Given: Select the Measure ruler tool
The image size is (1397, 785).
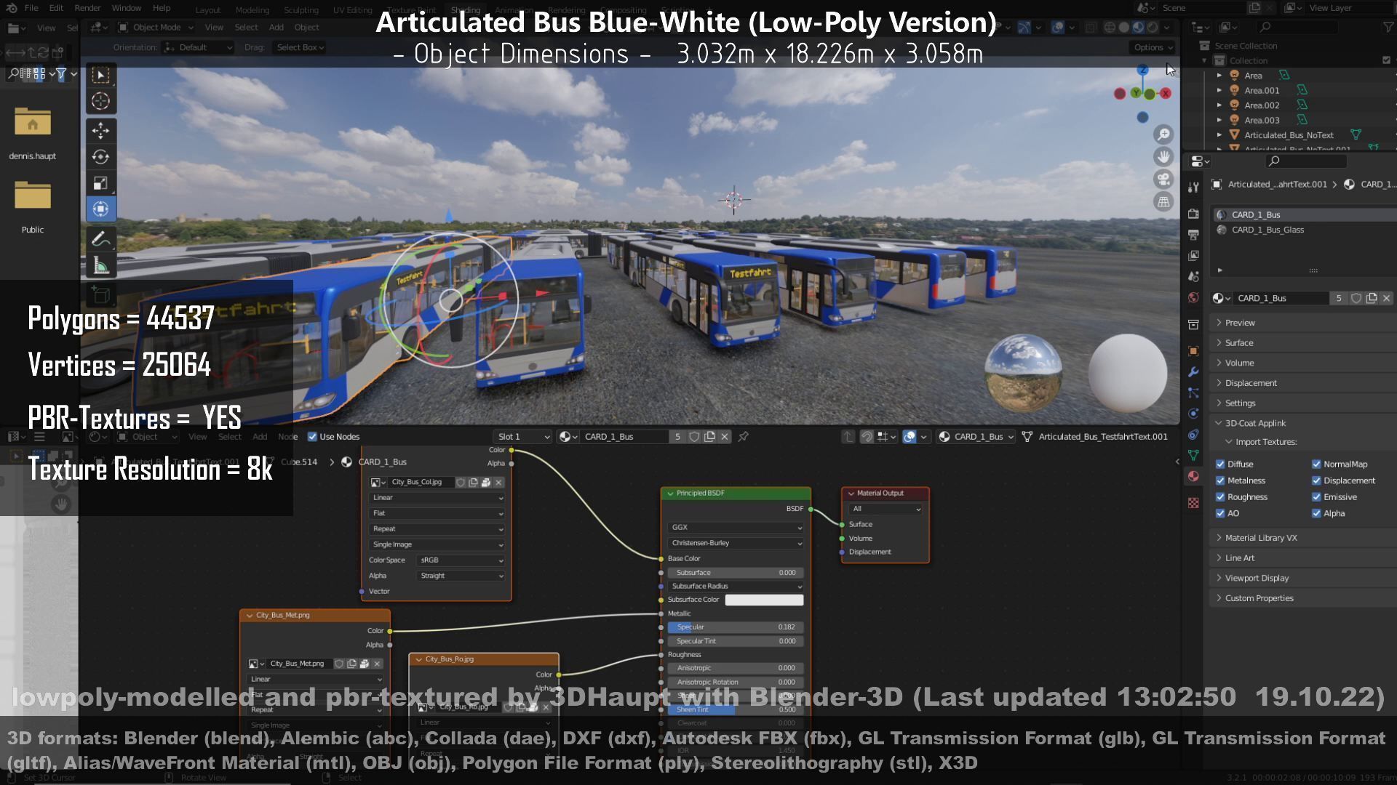Looking at the screenshot, I should [101, 266].
